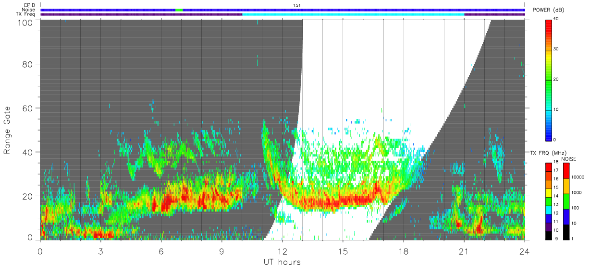Viewport: 590px width, 272px height.
Task: Click the green segment in the Noise bar
Action: point(179,10)
